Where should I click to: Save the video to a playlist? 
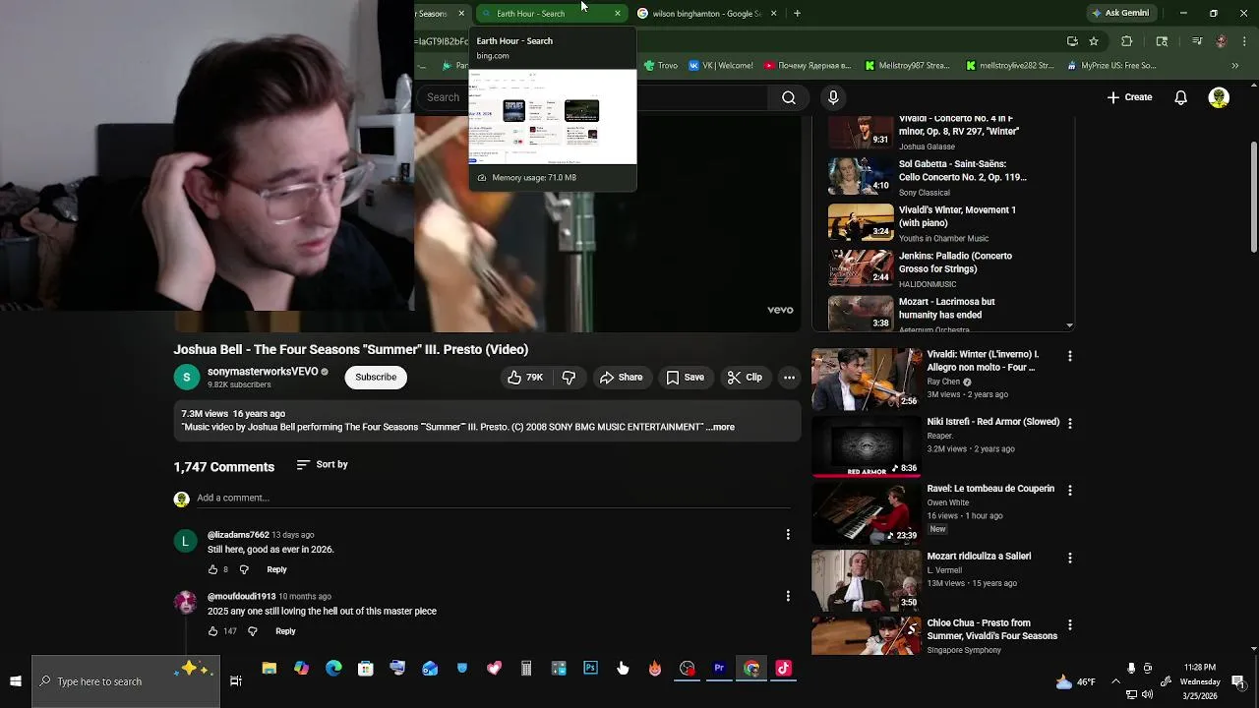[685, 378]
